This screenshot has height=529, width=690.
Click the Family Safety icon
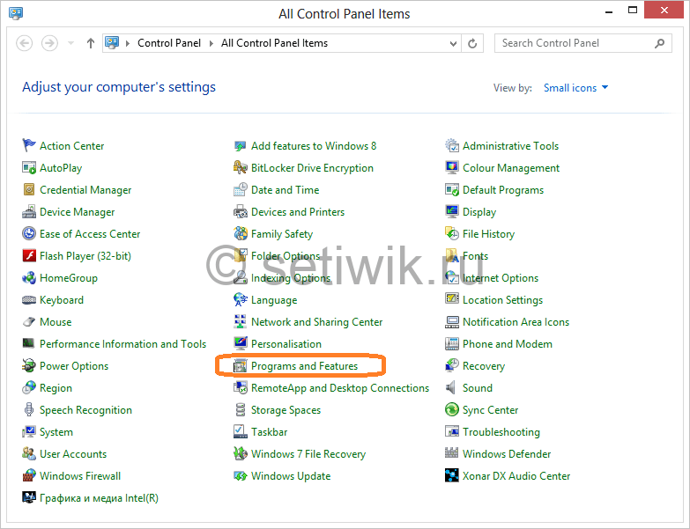point(241,233)
